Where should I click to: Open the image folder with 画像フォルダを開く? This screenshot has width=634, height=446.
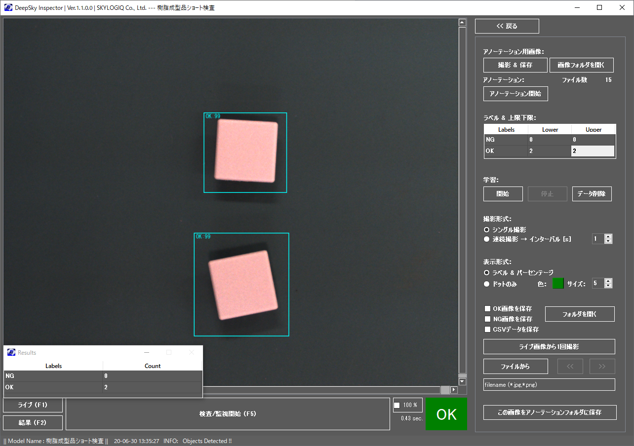pyautogui.click(x=582, y=65)
